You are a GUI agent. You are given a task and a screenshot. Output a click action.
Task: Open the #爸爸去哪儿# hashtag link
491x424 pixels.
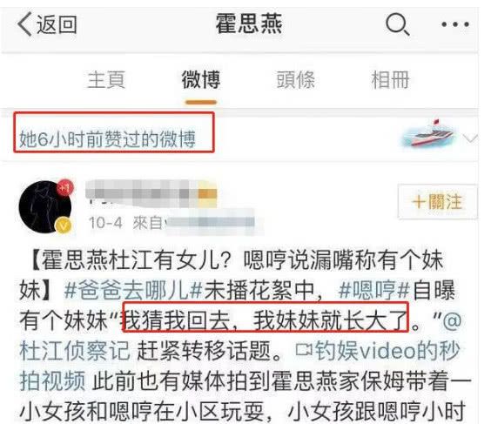[134, 290]
